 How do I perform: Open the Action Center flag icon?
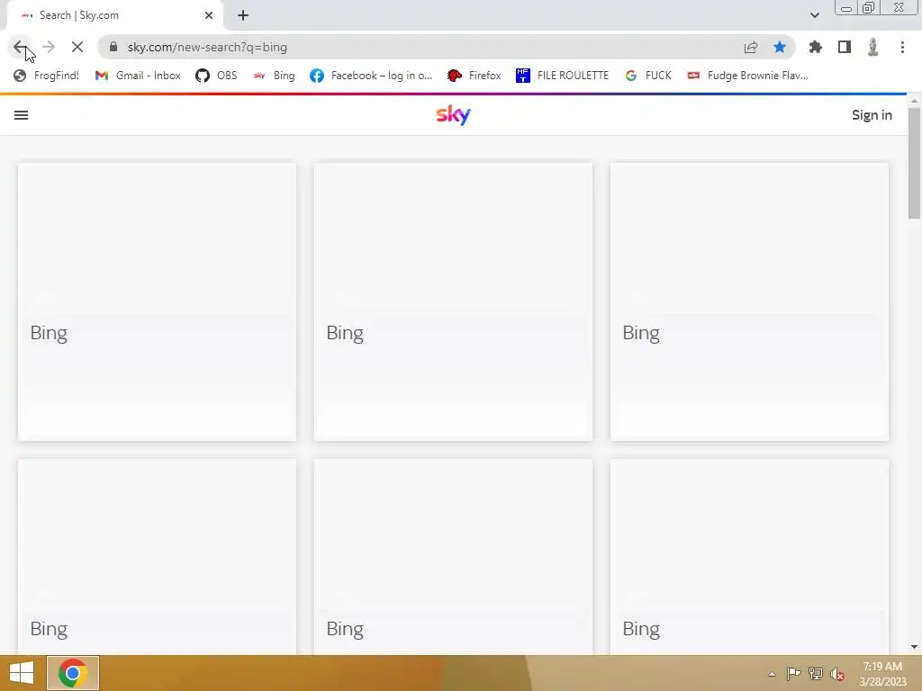click(x=793, y=673)
